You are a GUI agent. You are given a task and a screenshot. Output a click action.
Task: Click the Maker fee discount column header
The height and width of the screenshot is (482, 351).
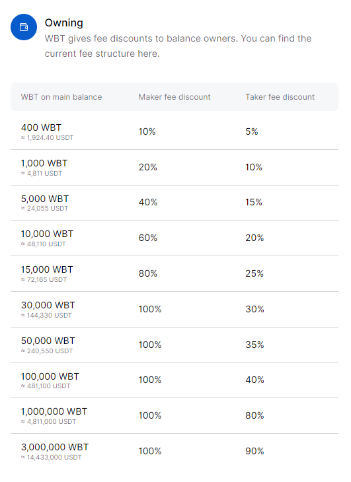pos(175,97)
